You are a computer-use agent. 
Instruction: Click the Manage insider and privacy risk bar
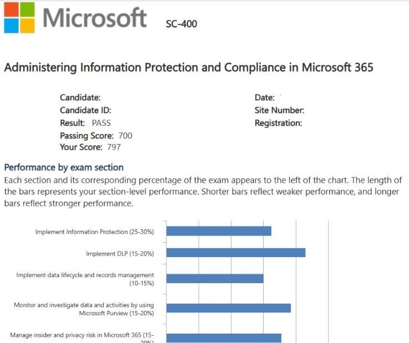224,337
